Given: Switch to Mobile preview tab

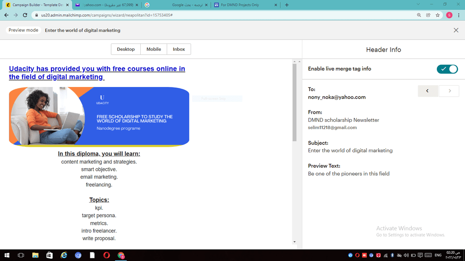Looking at the screenshot, I should [153, 49].
